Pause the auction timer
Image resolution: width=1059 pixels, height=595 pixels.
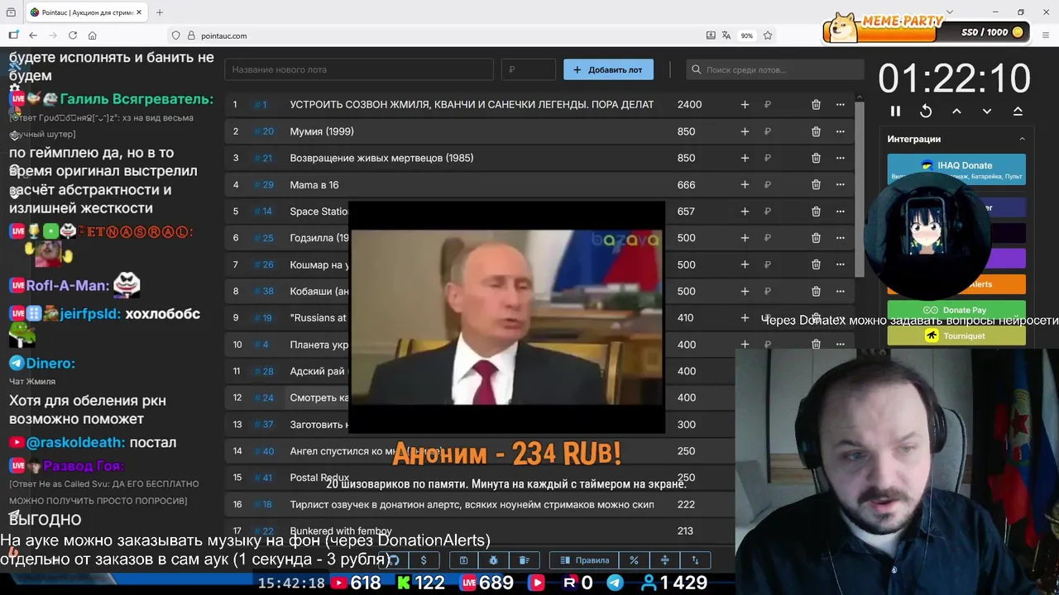click(895, 111)
